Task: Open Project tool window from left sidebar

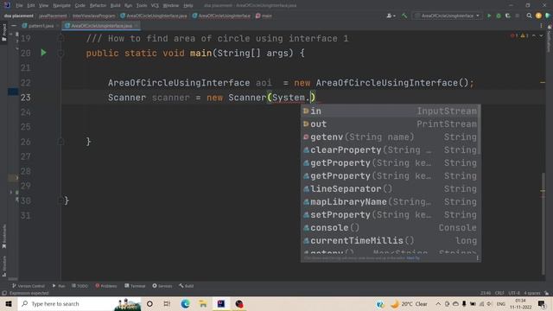Action: click(x=3, y=33)
